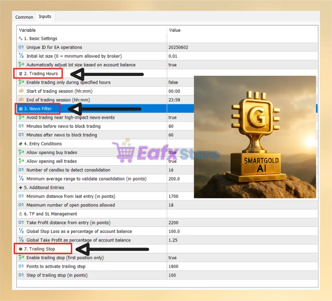Viewport: 332px width, 301px height.
Task: Click boolean icon beside Enable trailing stop
Action: coord(21,257)
